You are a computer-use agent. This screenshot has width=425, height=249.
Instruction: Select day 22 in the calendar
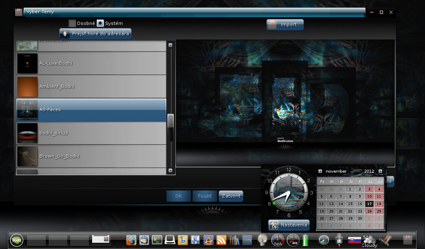coord(350,211)
